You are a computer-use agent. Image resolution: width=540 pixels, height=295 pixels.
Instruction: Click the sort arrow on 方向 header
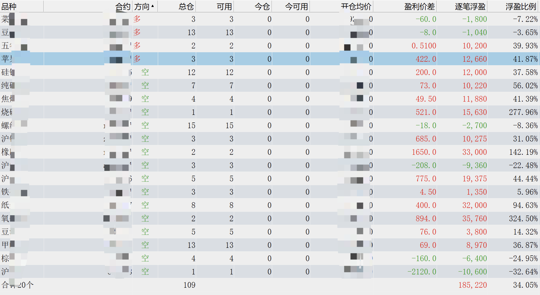153,6
